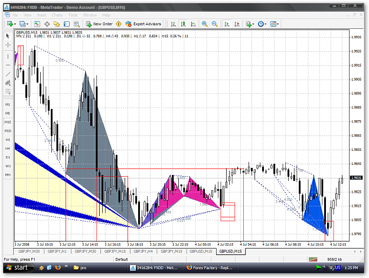Click the connection status bars indicator

313,259
